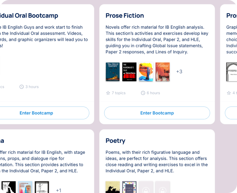Expand the +1 more books in Drama

(x=58, y=190)
